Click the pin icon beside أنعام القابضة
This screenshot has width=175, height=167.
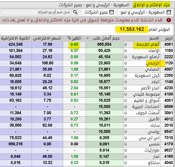(126, 45)
